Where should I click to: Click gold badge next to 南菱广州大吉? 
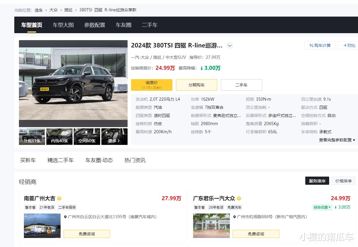click(59, 199)
